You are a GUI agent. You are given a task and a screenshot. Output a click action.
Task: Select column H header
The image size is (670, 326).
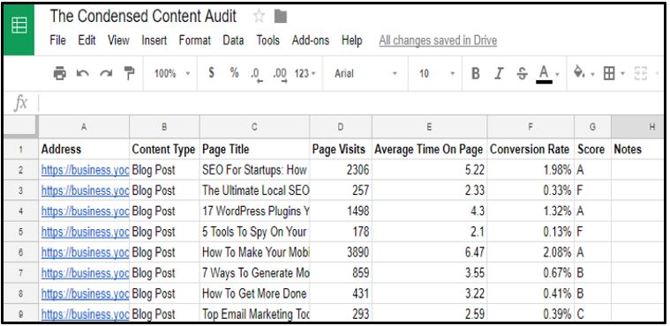click(637, 127)
